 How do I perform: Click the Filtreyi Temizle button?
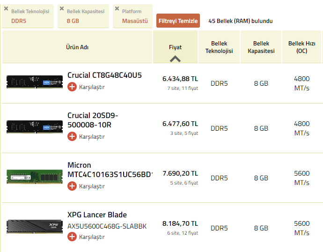(178, 21)
